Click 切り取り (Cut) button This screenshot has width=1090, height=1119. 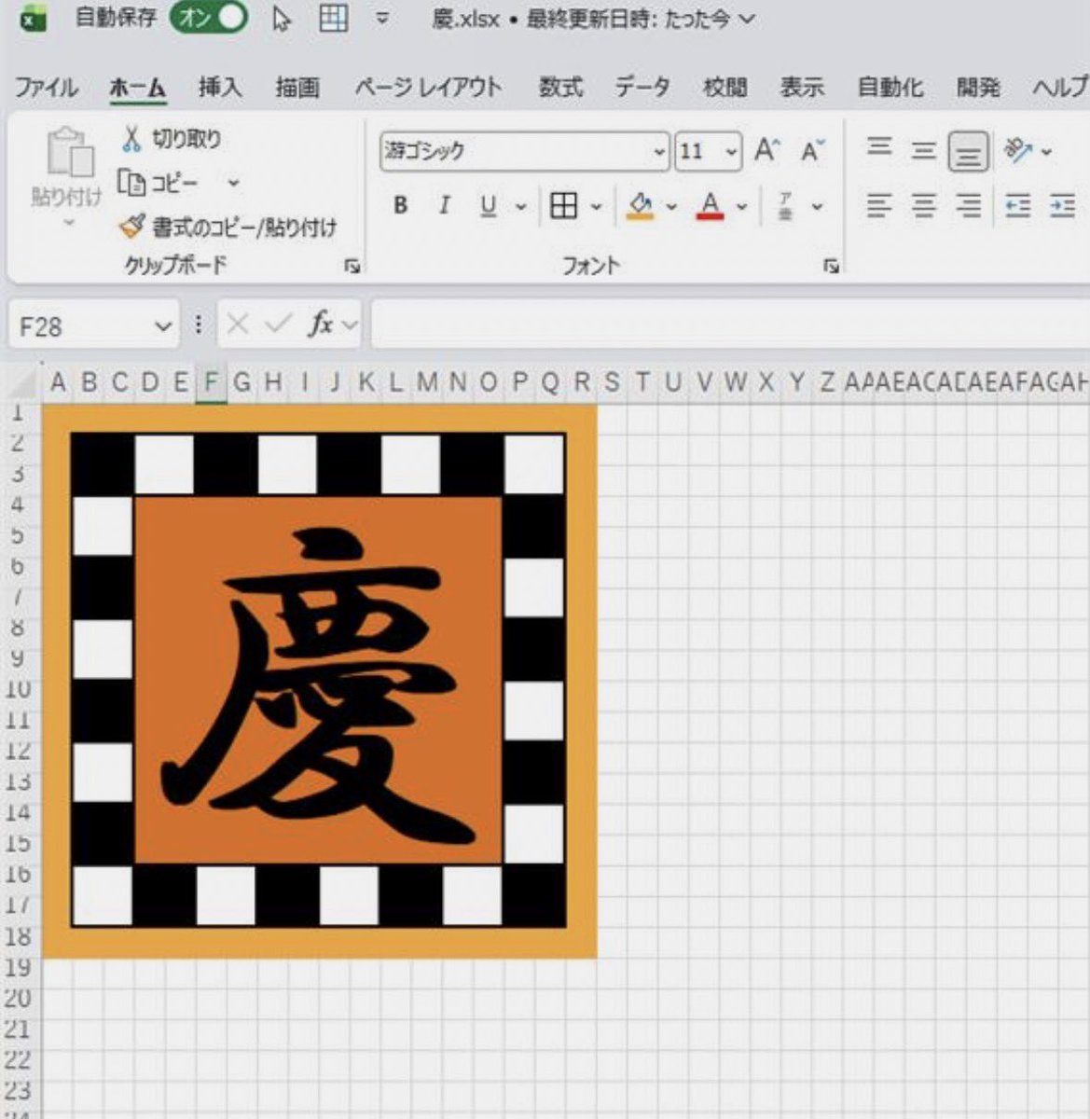coord(172,140)
